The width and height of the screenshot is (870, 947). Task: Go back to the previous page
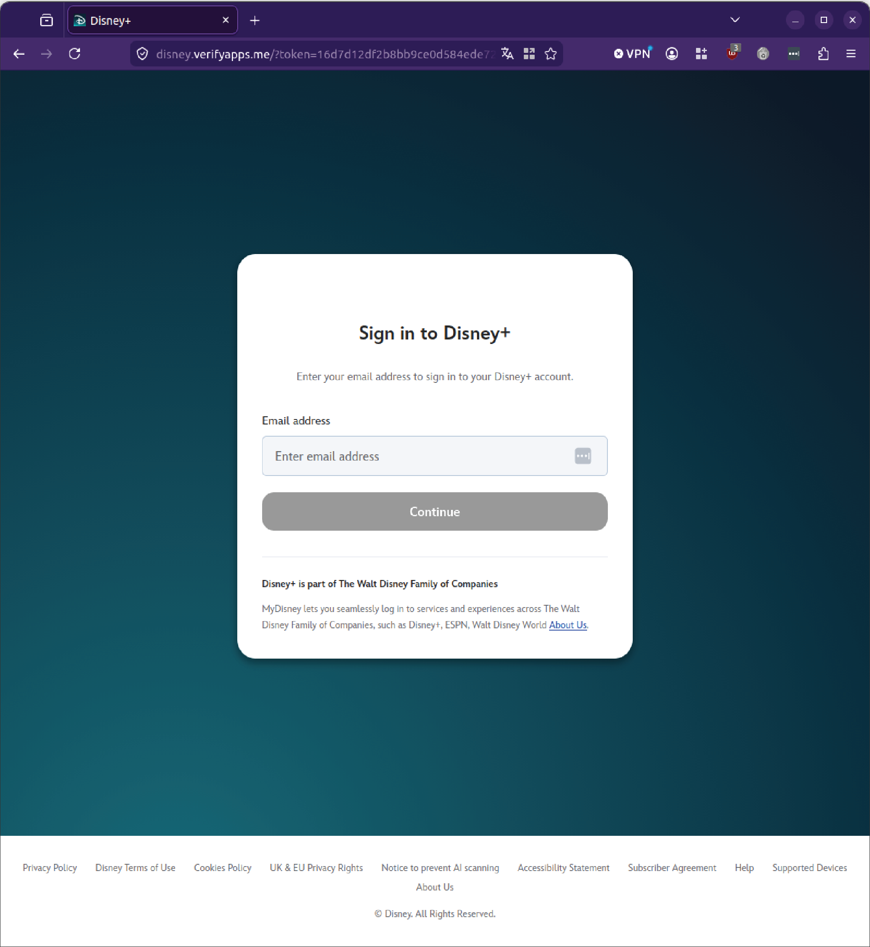pyautogui.click(x=19, y=54)
